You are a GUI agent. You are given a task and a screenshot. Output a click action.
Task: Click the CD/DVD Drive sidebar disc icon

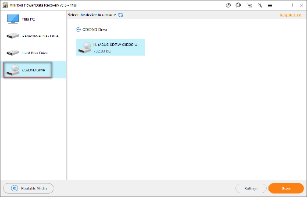(13, 70)
